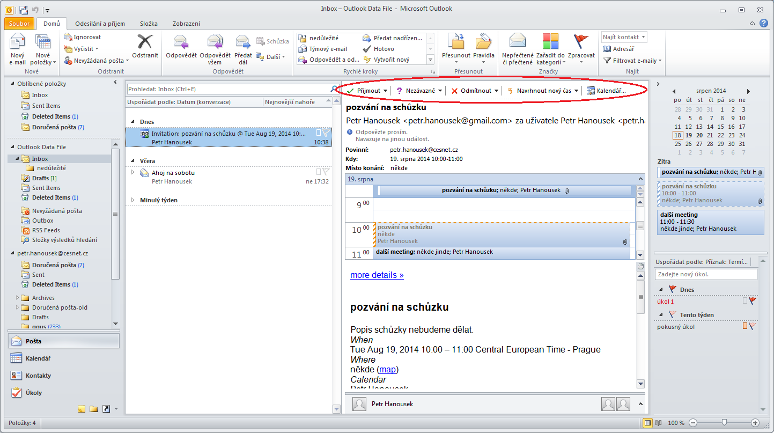
Task: Toggle the flag on Ahoj na sobotu
Action: pos(325,172)
